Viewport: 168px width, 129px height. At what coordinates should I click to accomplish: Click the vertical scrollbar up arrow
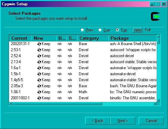[158, 36]
